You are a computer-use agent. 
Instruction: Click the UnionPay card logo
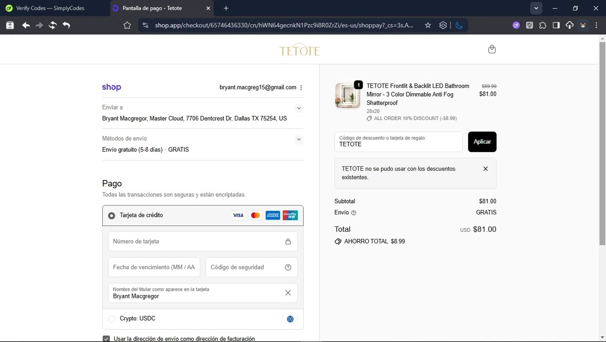click(x=290, y=215)
